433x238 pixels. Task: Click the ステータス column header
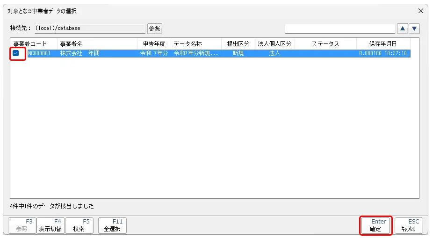325,44
